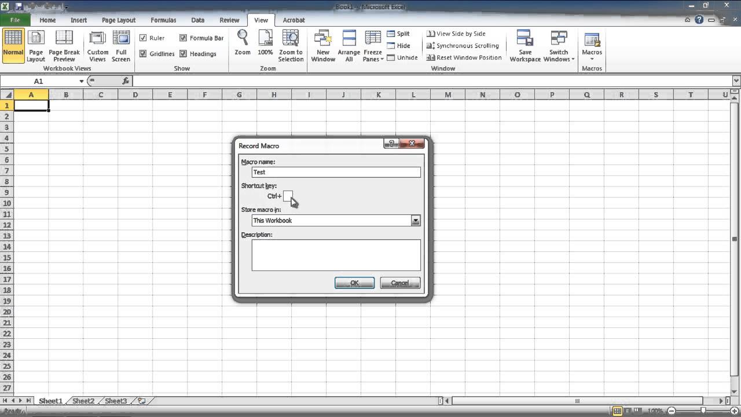
Task: Open Freeze Panes dropdown
Action: tap(373, 46)
